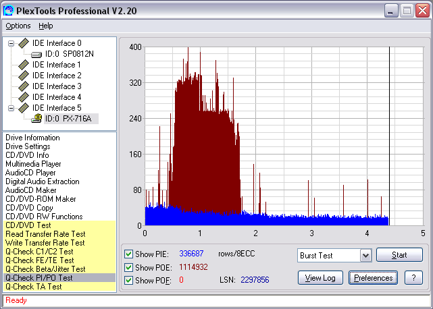Open CD/DVD-ROM Maker function
Screen dimensions: 433x309
(x=41, y=199)
